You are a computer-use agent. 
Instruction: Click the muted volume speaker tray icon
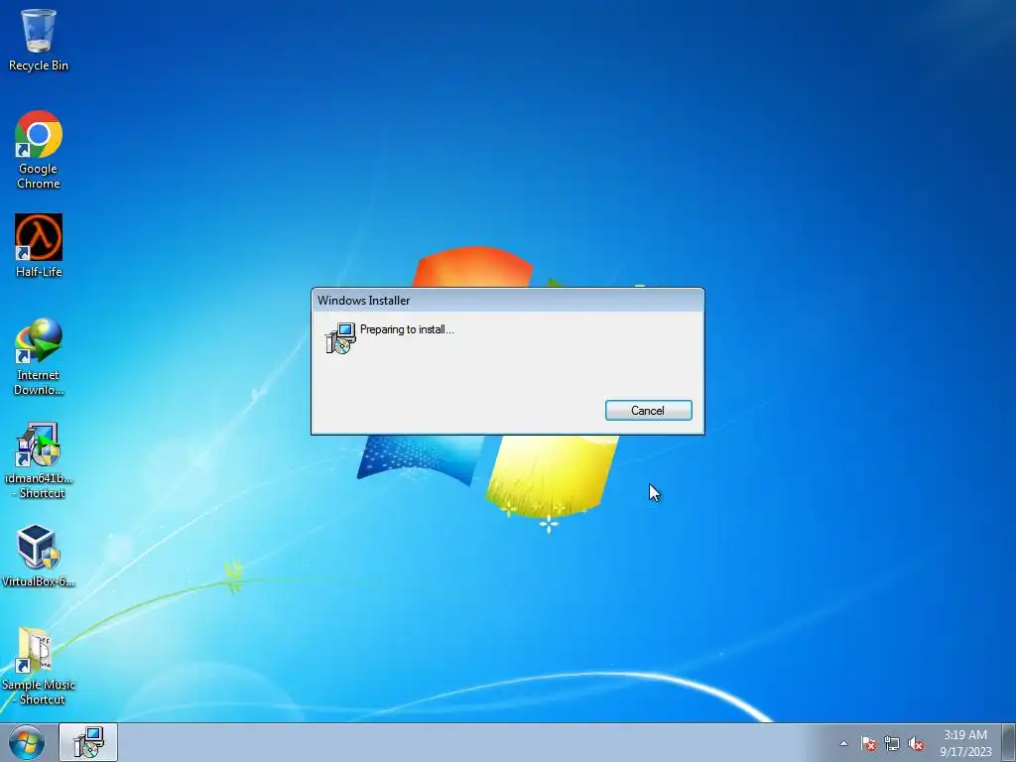coord(916,744)
